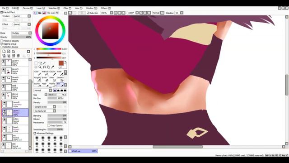Open the Filter menu
The height and width of the screenshot is (163, 289).
click(67, 8)
